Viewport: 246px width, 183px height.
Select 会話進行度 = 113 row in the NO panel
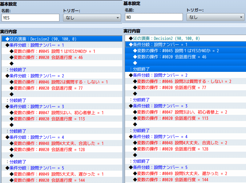click(x=185, y=118)
